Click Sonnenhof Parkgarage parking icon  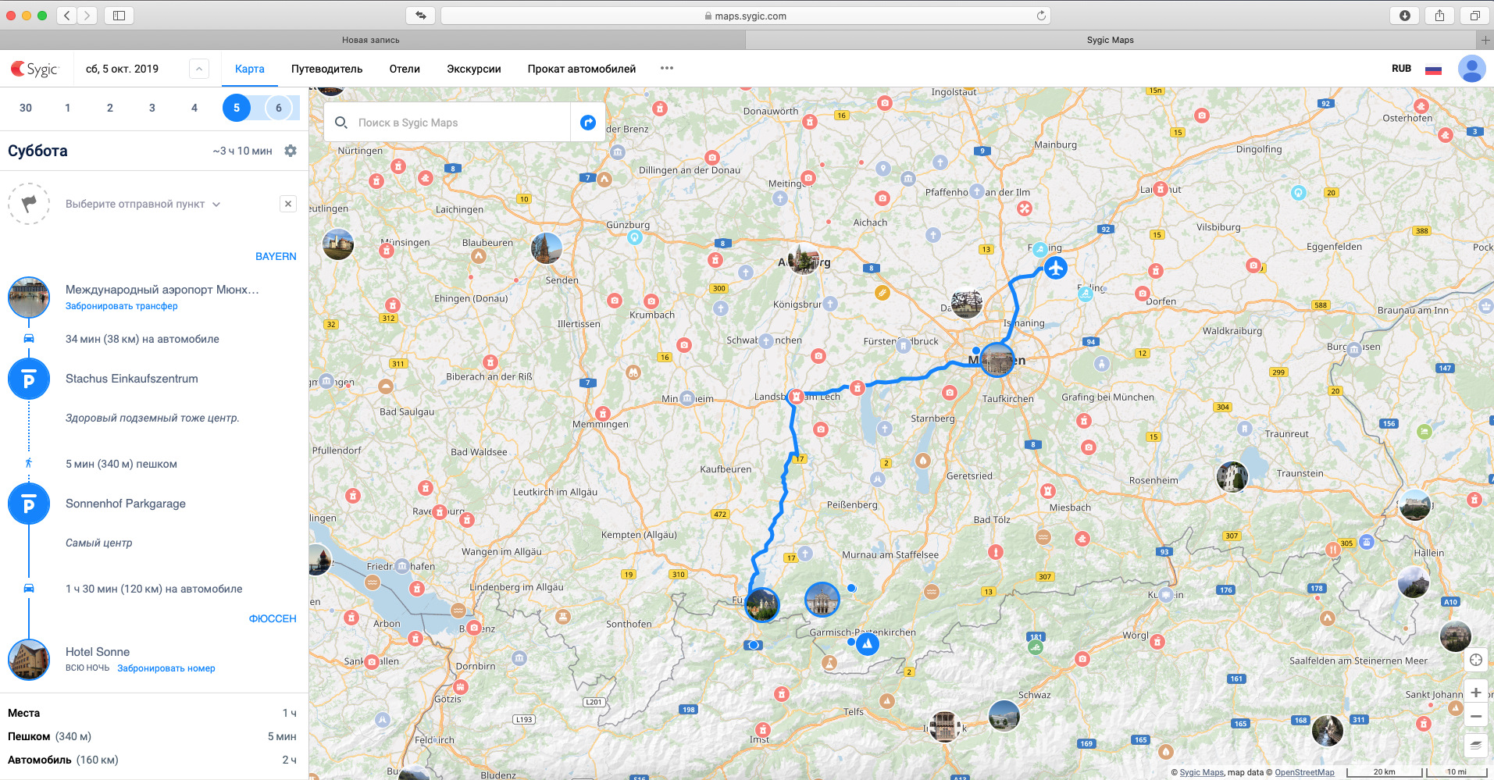29,504
